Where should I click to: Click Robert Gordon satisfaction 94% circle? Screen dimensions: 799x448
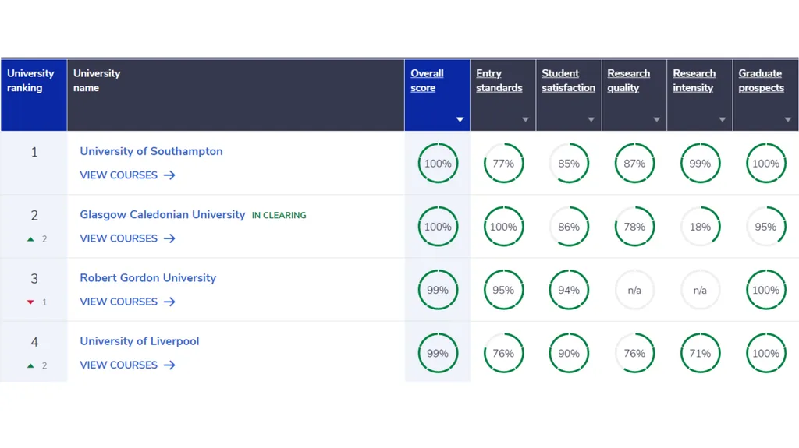click(x=569, y=290)
